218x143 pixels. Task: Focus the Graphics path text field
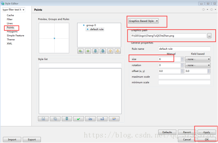168,36
